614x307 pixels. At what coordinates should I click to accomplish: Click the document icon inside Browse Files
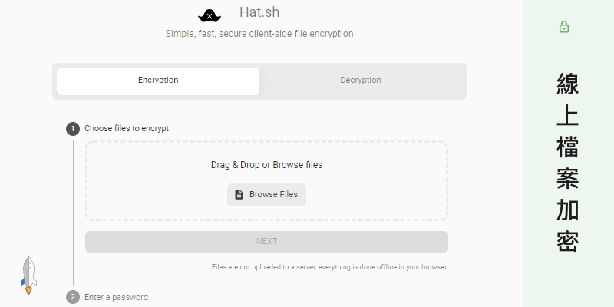pos(239,195)
